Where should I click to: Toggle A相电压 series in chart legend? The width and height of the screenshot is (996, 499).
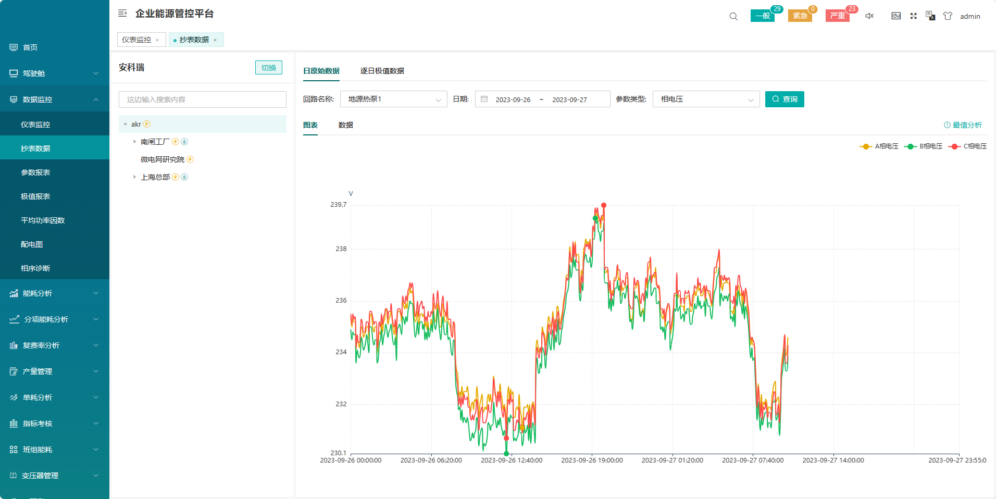point(879,146)
